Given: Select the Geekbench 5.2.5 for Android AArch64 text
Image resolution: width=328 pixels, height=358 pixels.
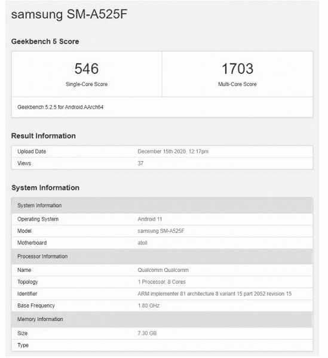Looking at the screenshot, I should 60,107.
